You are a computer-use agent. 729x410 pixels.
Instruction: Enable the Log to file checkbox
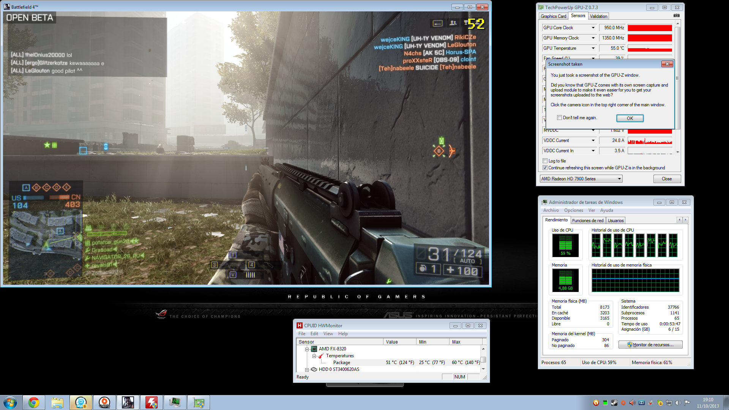[x=545, y=161]
